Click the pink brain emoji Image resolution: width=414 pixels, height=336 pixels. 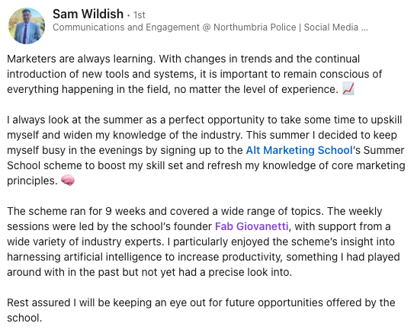[x=68, y=181]
